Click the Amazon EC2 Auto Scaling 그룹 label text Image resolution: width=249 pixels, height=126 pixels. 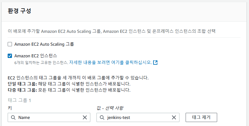(44, 44)
